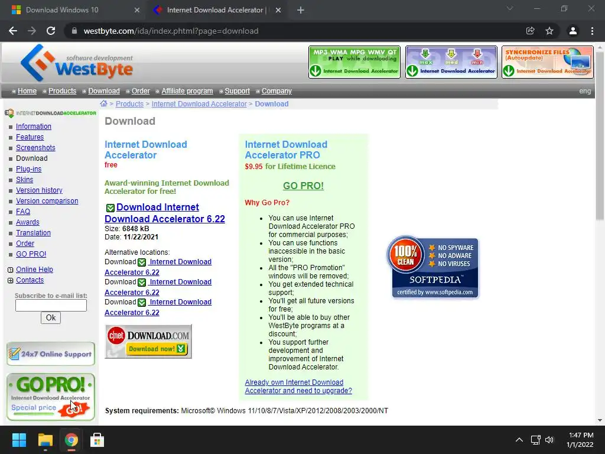This screenshot has height=454, width=605.
Task: Click the FAQ sidebar link
Action: coord(23,212)
